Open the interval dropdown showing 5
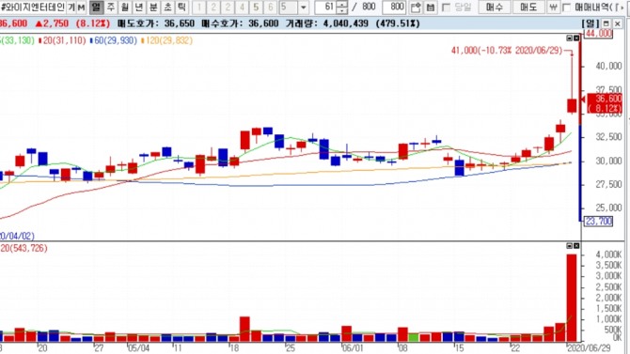 click(304, 8)
